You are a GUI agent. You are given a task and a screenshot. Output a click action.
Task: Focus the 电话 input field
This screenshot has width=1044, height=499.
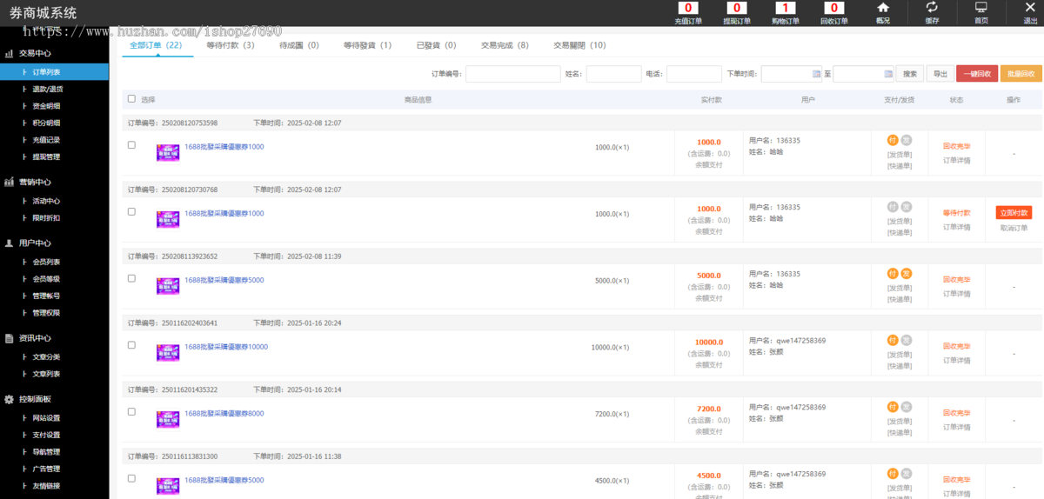pos(694,74)
